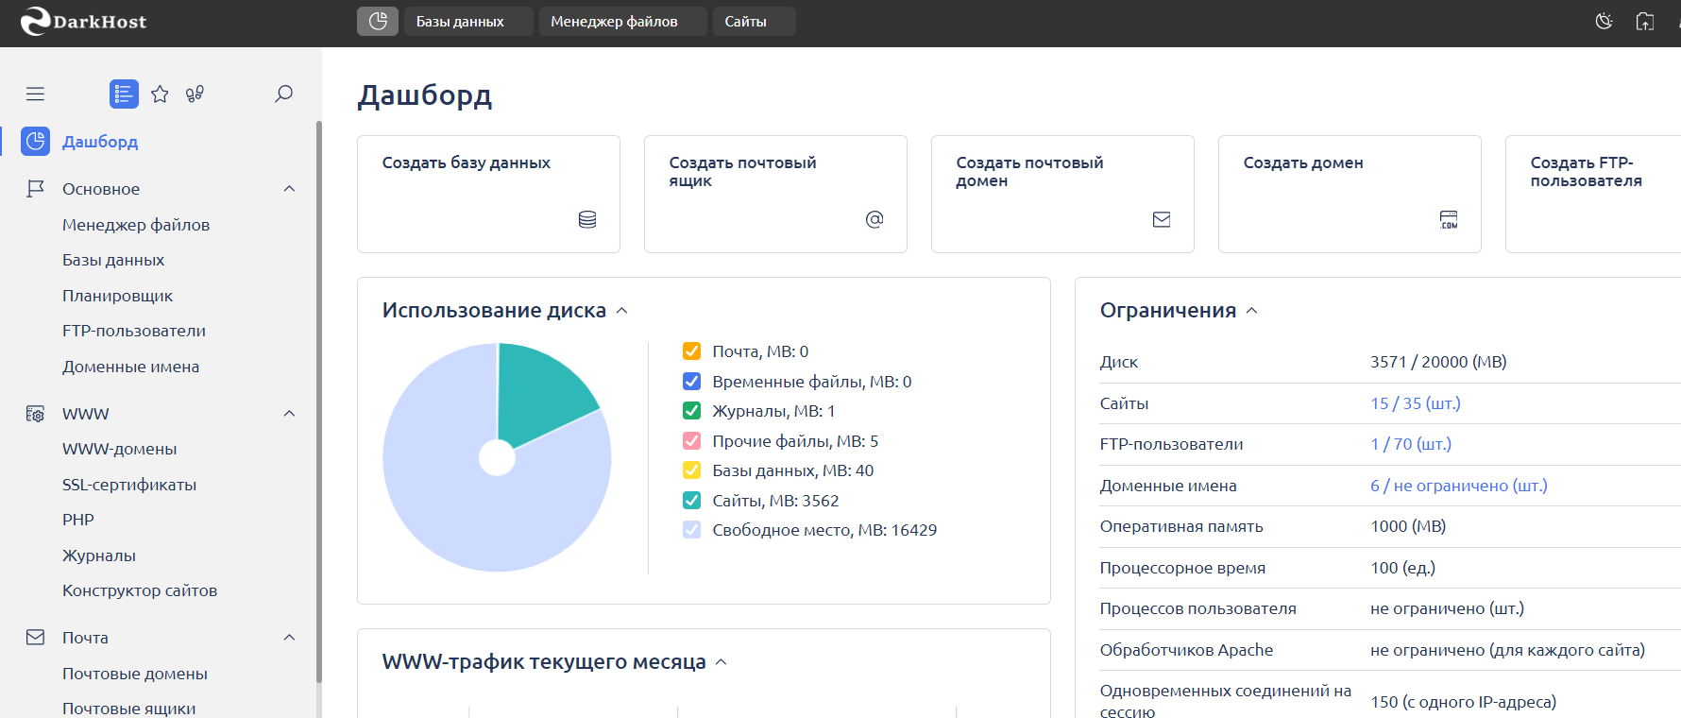
Task: Click Создать FTP-пользователя card
Action: pos(1593,194)
